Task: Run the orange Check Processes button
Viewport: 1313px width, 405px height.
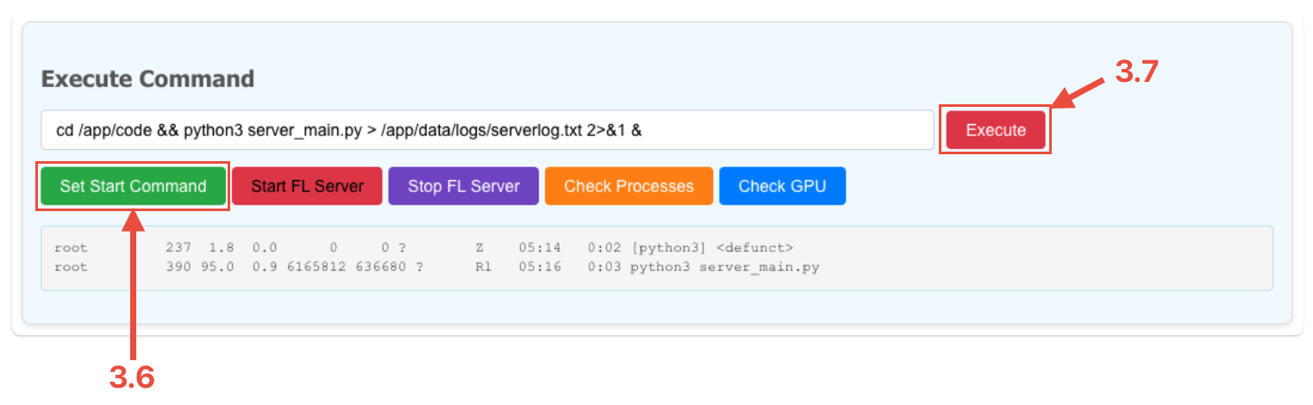Action: coord(628,186)
